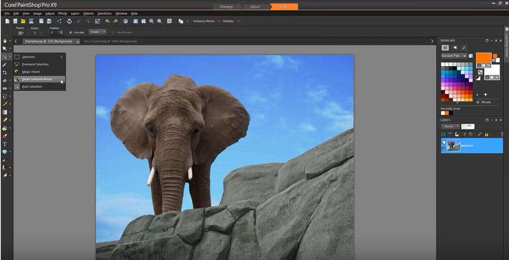Click the orange foreground color swatch
509x260 pixels.
(484, 58)
